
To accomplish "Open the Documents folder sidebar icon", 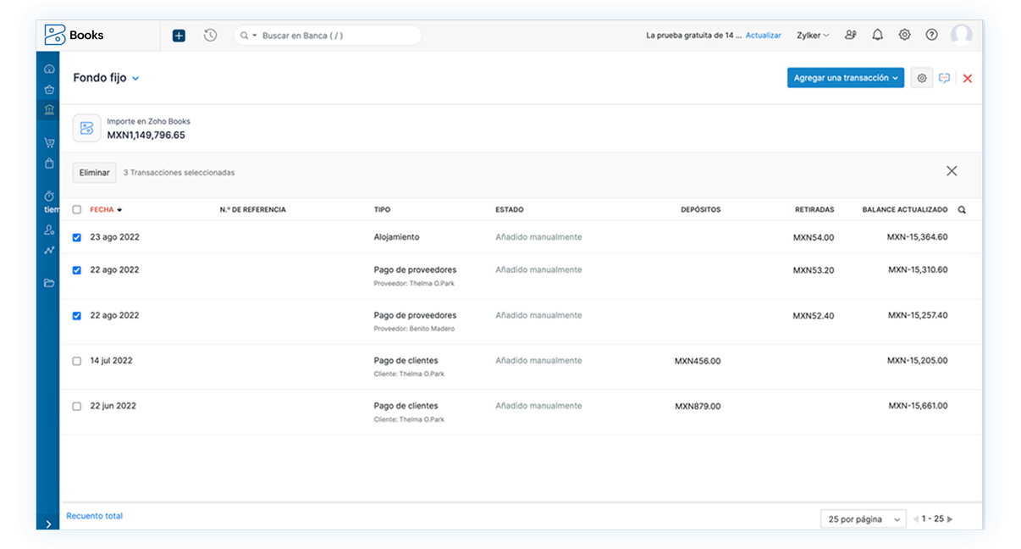I will click(x=49, y=283).
